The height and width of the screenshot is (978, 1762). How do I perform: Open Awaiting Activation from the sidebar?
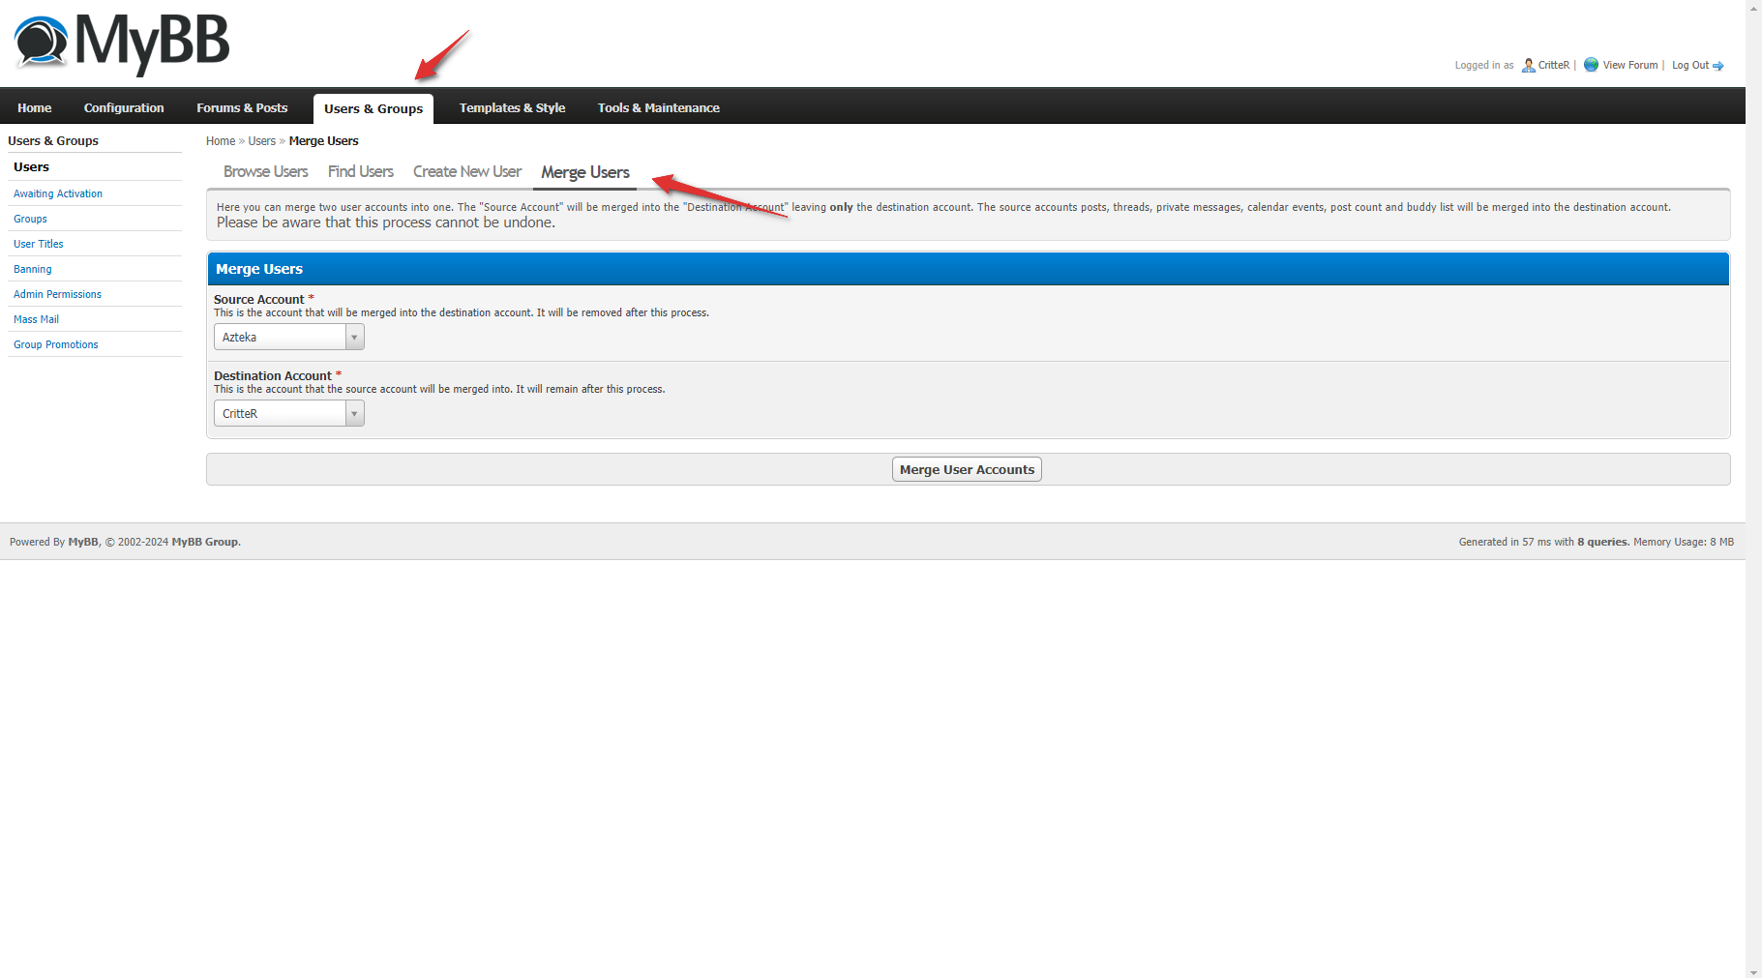(x=57, y=193)
